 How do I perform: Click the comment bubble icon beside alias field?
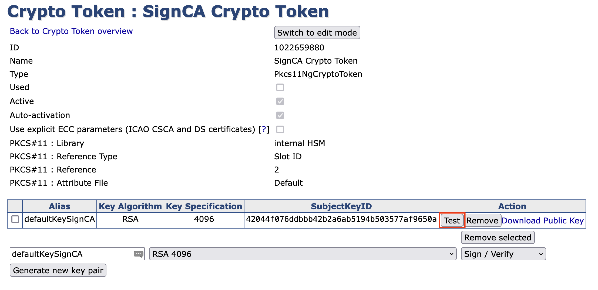[138, 254]
